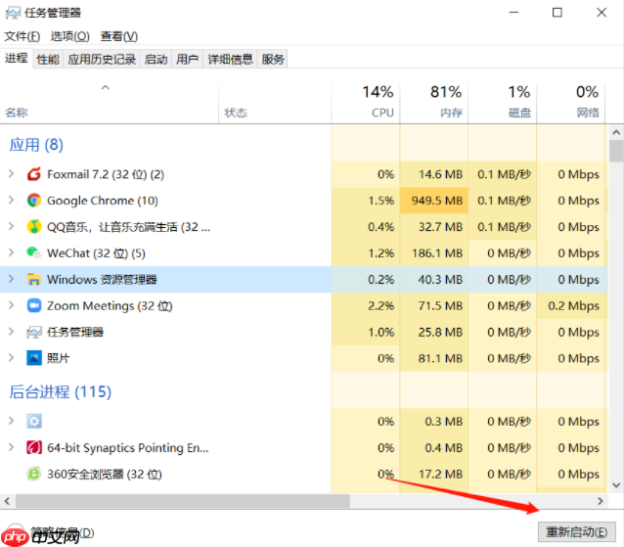The width and height of the screenshot is (624, 547).
Task: Expand the Foxmail 7.2 process group
Action: pyautogui.click(x=11, y=173)
